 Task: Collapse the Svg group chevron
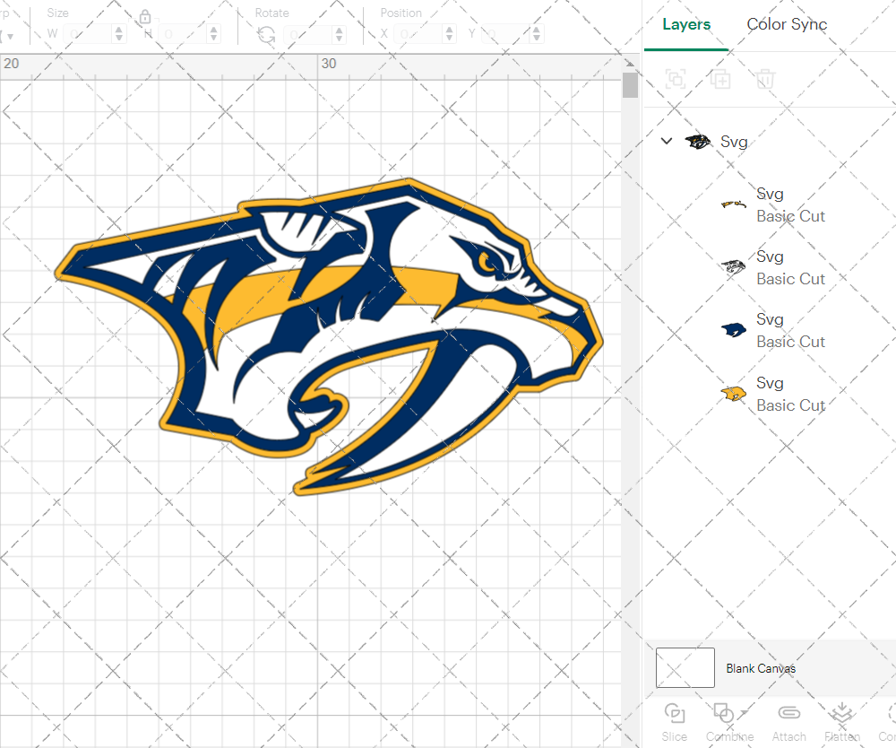pos(667,141)
